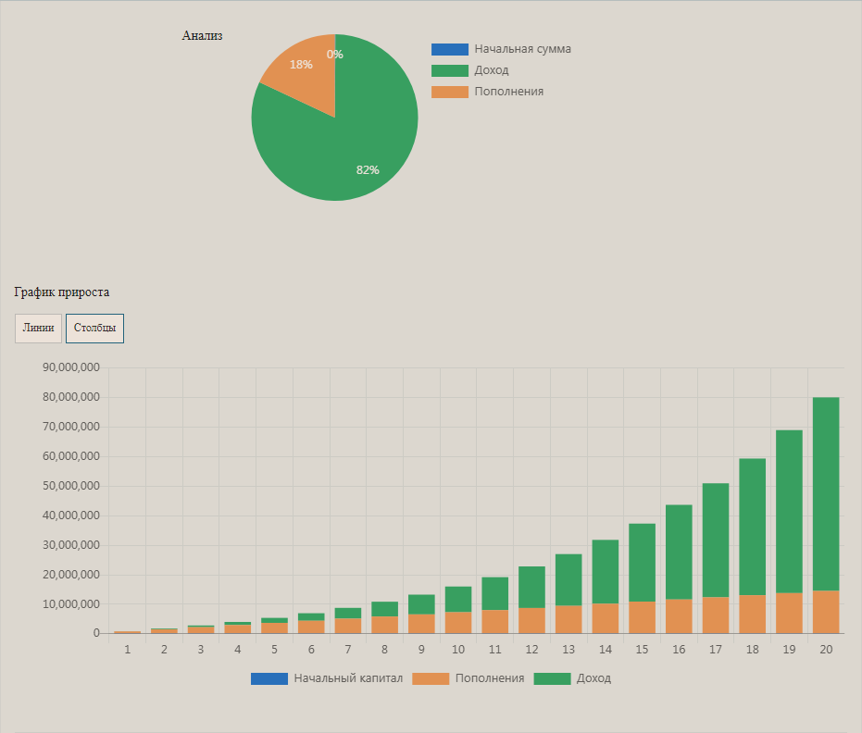Click green income segment of bar 15
Viewport: 862px width, 733px height.
[x=642, y=563]
